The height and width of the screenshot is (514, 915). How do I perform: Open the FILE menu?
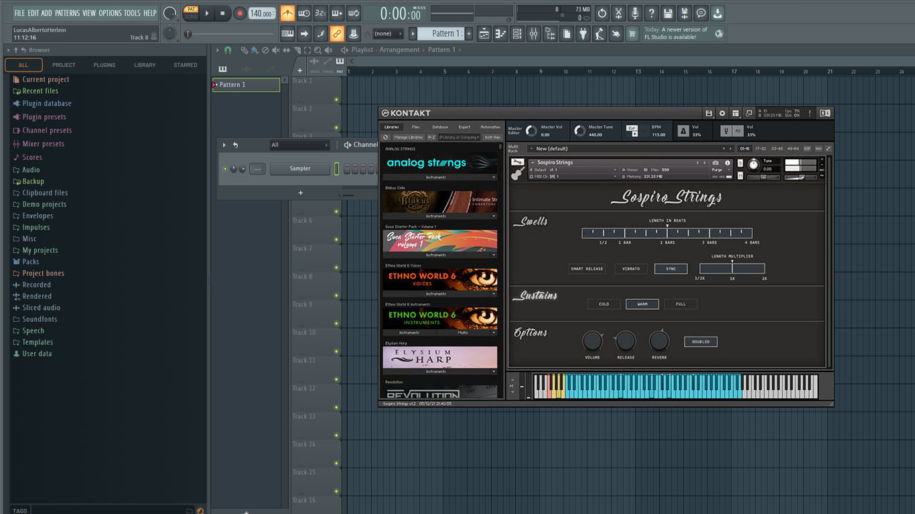pos(19,13)
